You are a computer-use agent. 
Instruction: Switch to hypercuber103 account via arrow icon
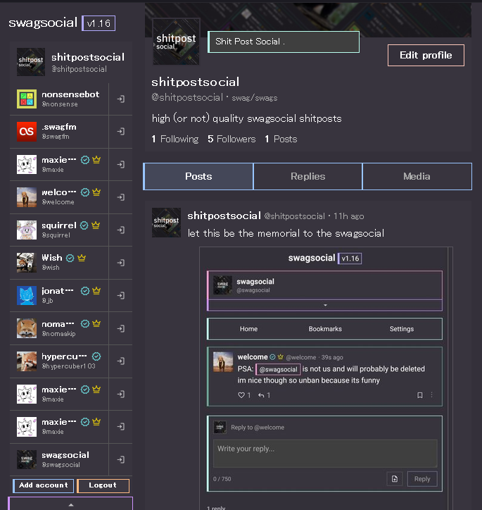(121, 361)
